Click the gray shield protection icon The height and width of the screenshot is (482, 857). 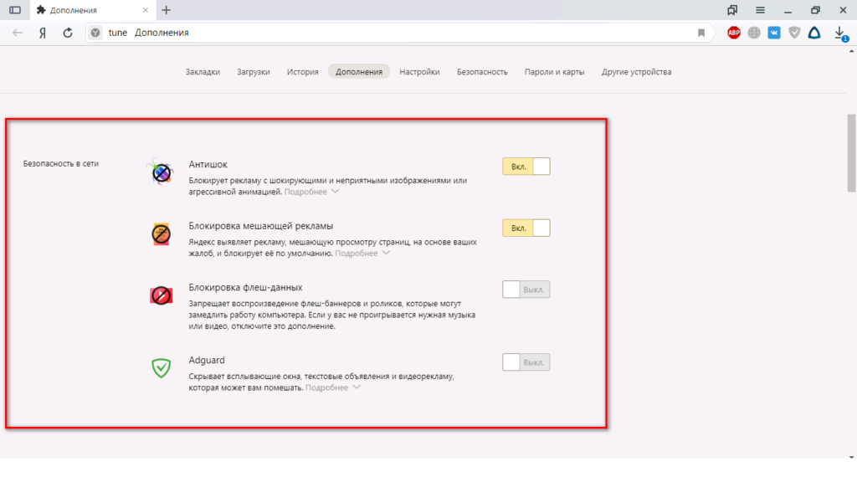coord(794,33)
